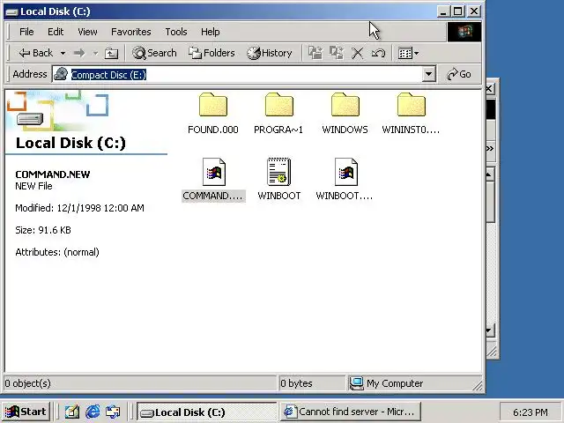
Task: Click the clock showing 6:23 PM
Action: click(x=531, y=412)
